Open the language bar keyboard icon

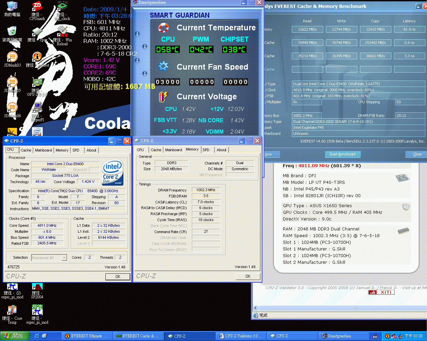(375, 336)
